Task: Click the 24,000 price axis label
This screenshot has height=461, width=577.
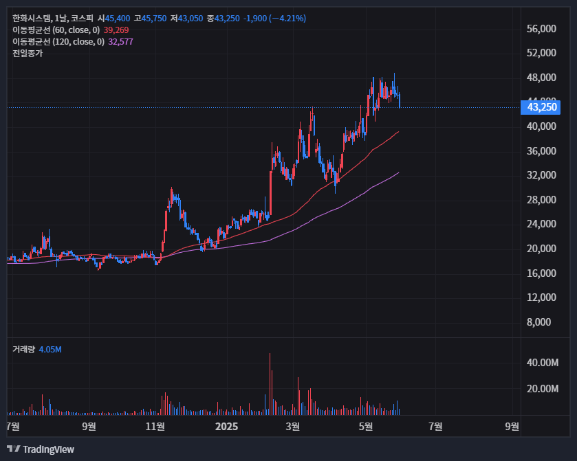Action: [541, 224]
